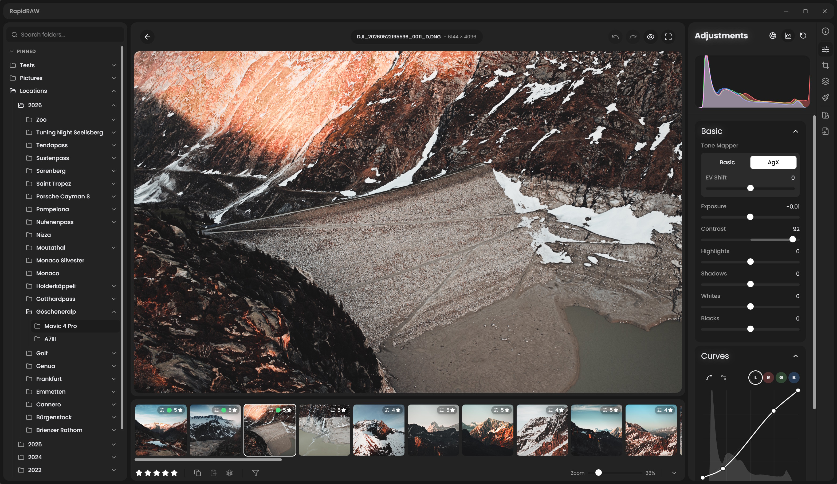Open the filmstrip settings gear
837x484 pixels.
click(229, 473)
